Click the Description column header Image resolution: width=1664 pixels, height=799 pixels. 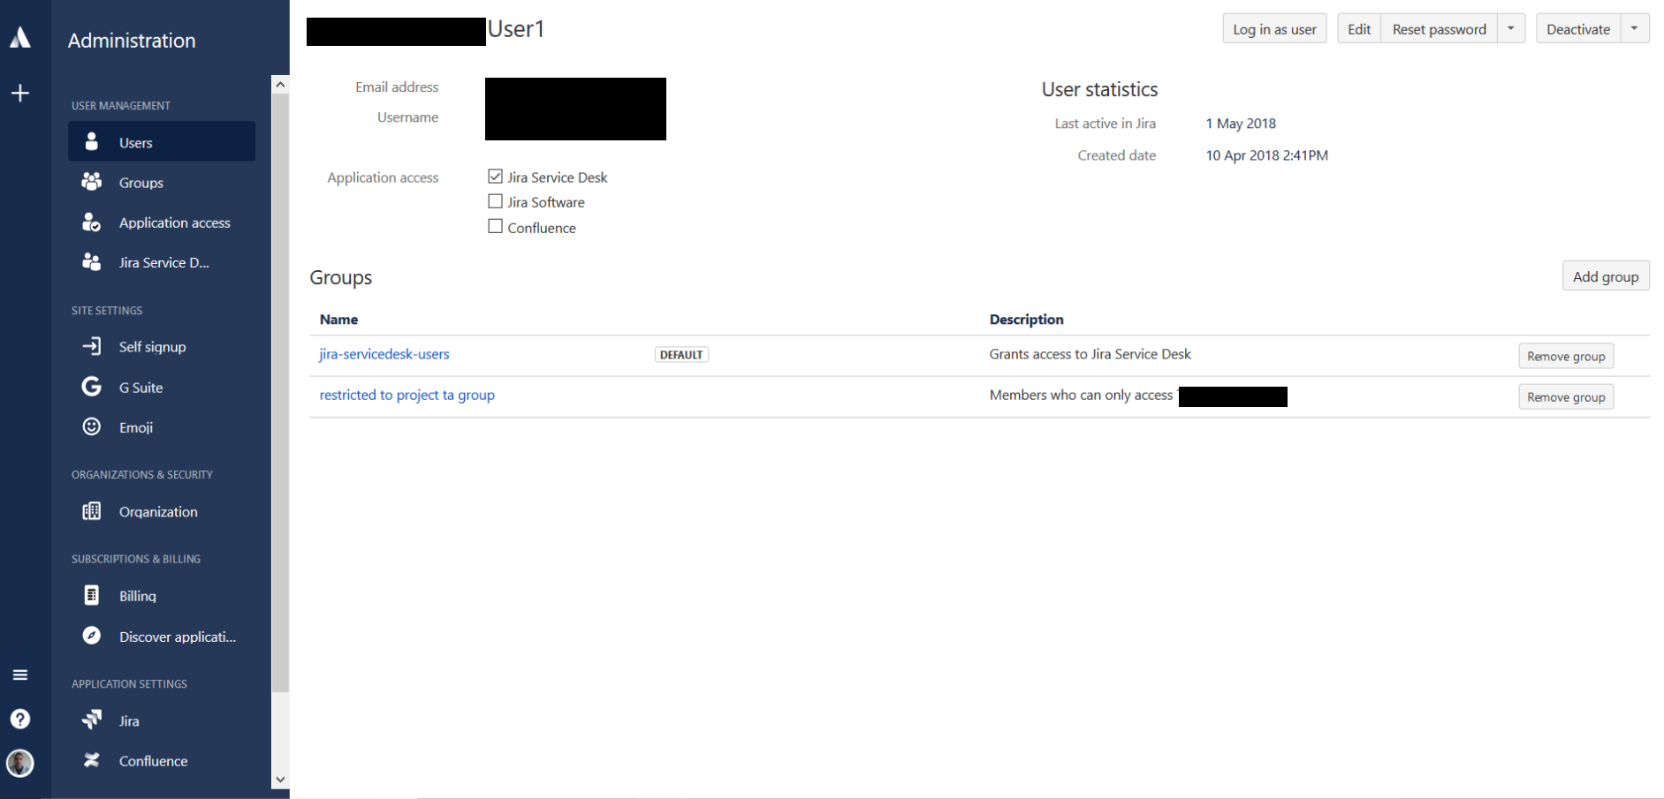1026,319
